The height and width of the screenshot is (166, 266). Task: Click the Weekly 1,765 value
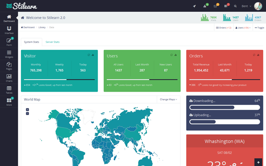(x=59, y=70)
